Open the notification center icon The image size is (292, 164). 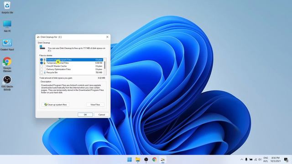[286, 159]
